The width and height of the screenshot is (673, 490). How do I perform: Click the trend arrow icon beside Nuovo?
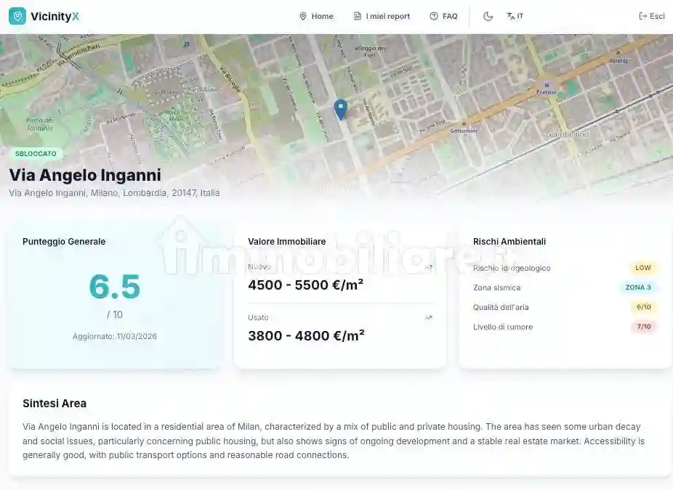click(x=429, y=267)
